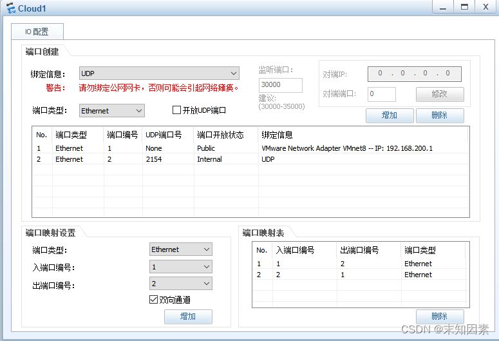Image resolution: width=499 pixels, height=341 pixels.
Task: Open the 绑定信息 UDP dropdown
Action: pos(159,73)
